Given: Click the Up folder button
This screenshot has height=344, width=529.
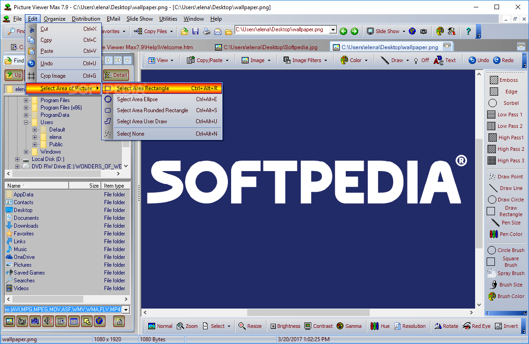Looking at the screenshot, I should click(x=13, y=75).
